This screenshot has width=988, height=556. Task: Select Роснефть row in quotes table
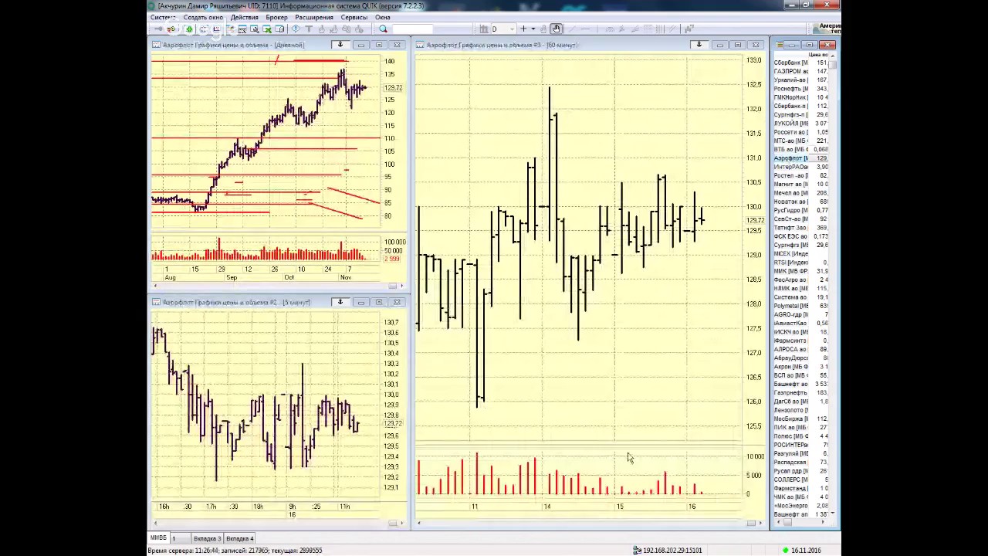801,89
